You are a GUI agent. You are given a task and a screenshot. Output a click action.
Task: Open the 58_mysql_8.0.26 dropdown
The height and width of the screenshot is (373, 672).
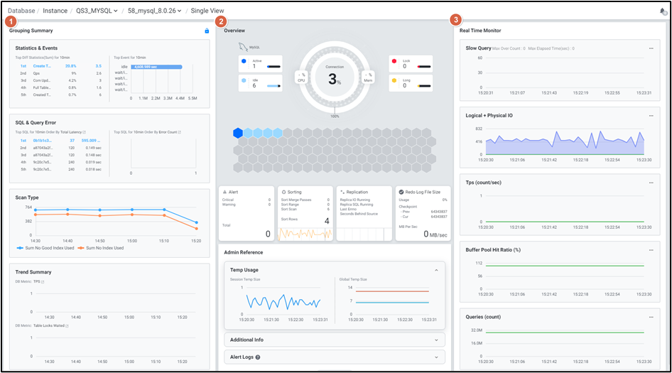[154, 11]
